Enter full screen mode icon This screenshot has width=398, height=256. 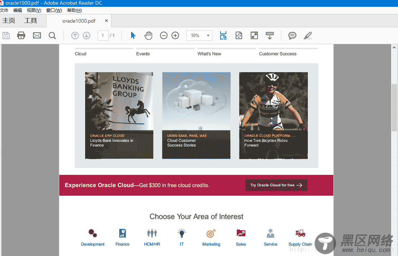click(254, 36)
